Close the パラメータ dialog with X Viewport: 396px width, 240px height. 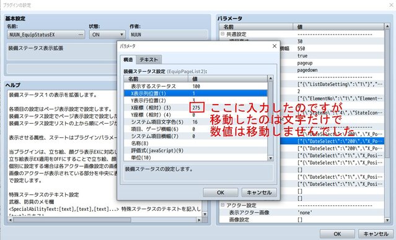275,46
